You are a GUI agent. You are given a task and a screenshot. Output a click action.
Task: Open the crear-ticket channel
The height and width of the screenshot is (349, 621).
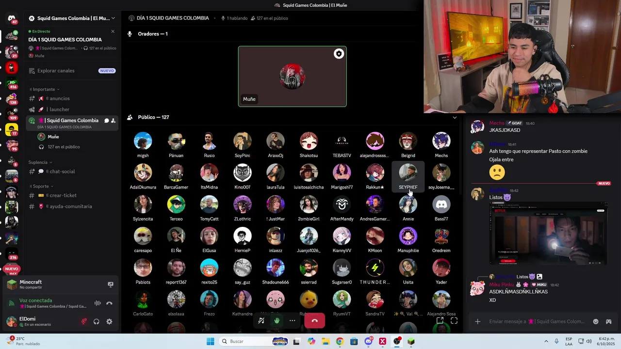72,195
